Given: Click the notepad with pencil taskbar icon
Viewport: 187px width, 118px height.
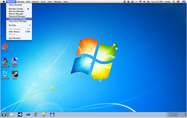Looking at the screenshot, I should coord(44,115).
